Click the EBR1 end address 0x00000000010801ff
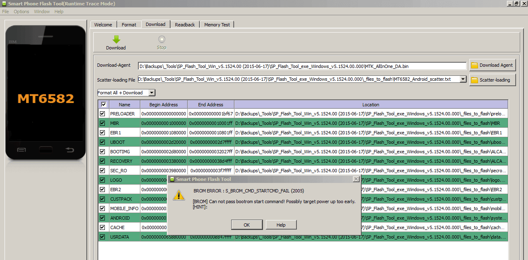Viewport: 528px width, 260px height. pyautogui.click(x=211, y=133)
